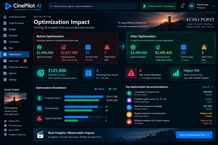Click the AI agent recommendations link text
This screenshot has height=145, width=218.
[x=143, y=41]
